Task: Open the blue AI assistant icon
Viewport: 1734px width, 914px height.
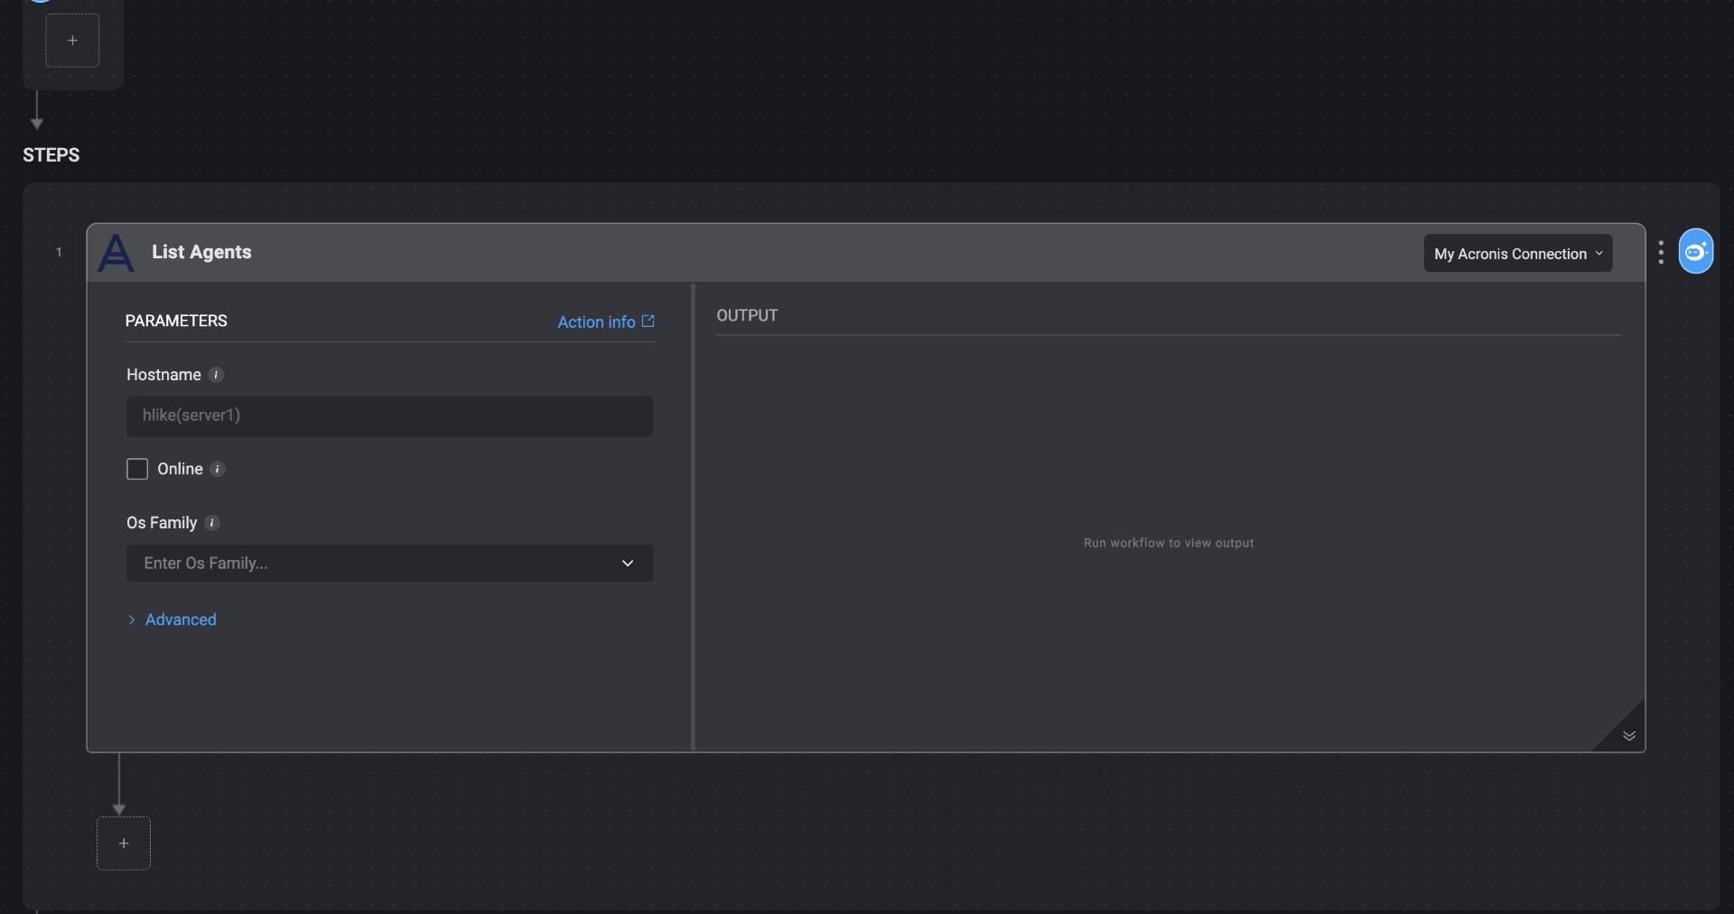Action: pyautogui.click(x=1695, y=252)
